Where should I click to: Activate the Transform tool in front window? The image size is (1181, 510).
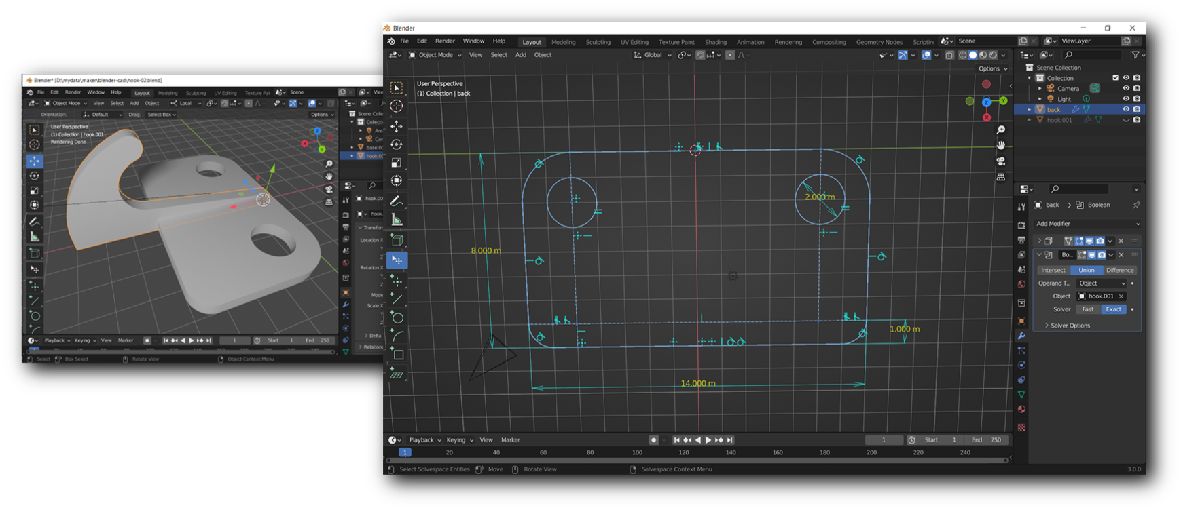pos(397,181)
